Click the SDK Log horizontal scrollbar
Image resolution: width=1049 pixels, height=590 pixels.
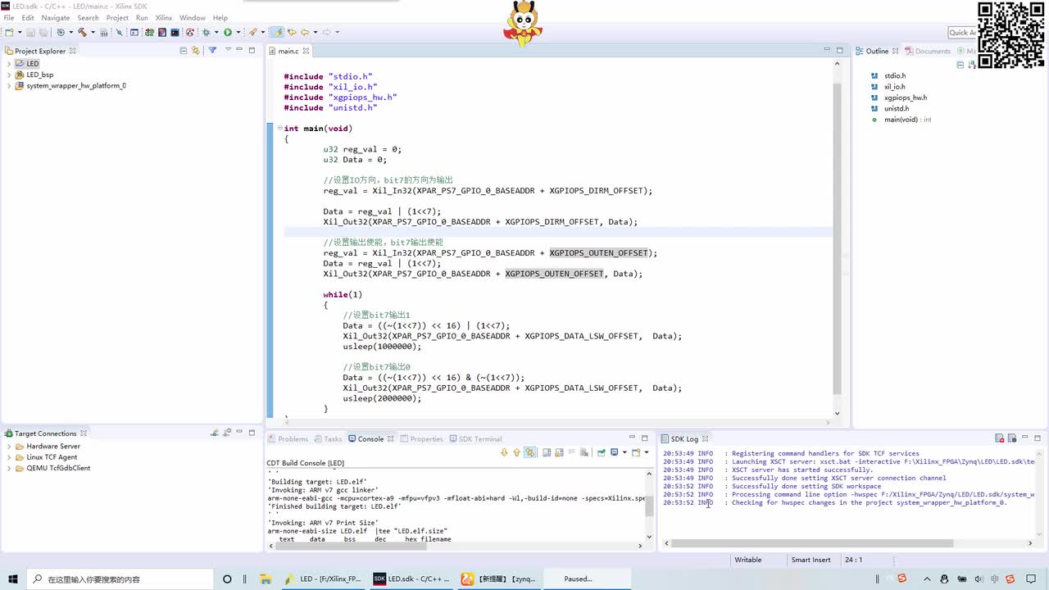pyautogui.click(x=851, y=543)
